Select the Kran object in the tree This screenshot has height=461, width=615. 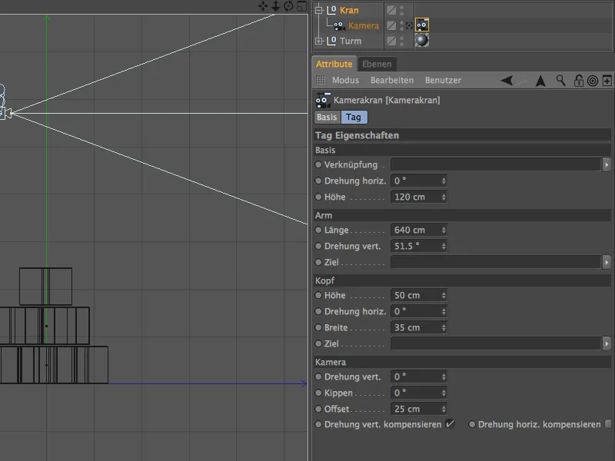(x=349, y=10)
